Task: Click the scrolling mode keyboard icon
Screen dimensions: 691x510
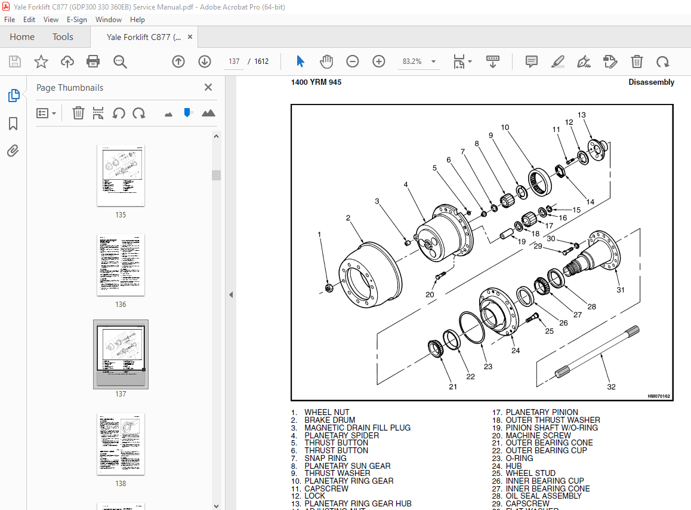Action: coord(493,62)
